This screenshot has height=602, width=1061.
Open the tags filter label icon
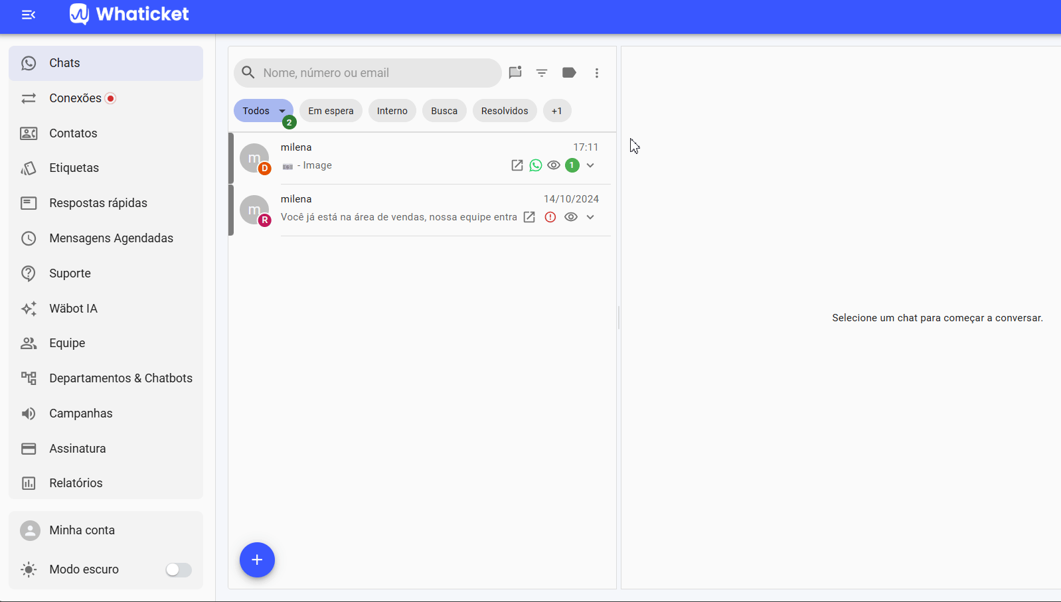569,73
